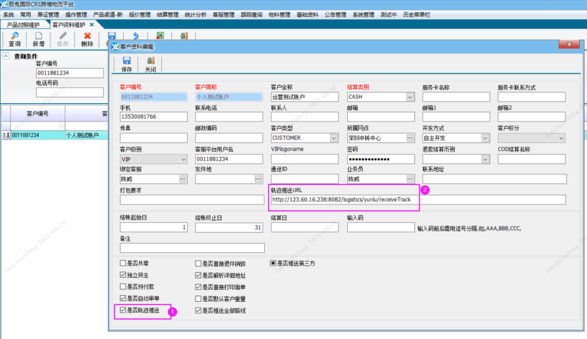Click the ellipsis button beside 所属网点

click(410, 138)
